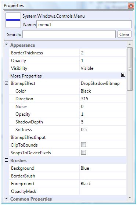Collapse the Brushes category

6,160
